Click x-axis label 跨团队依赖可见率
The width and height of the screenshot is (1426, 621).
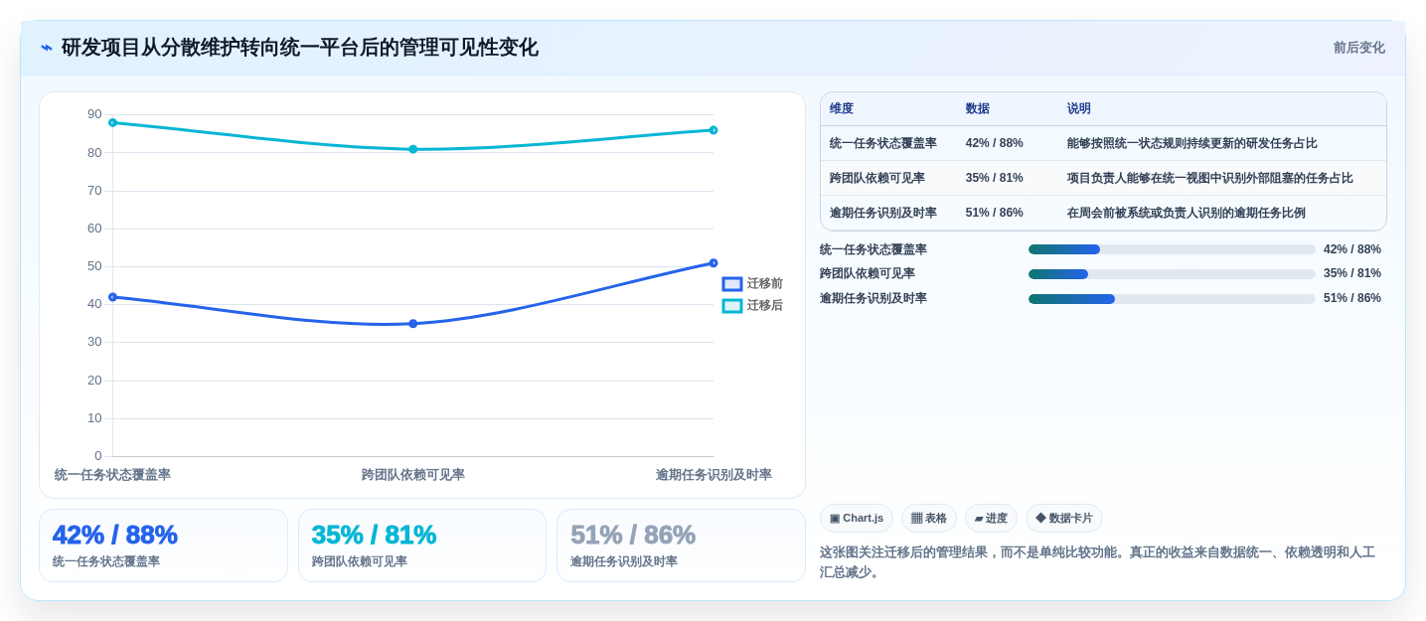413,475
